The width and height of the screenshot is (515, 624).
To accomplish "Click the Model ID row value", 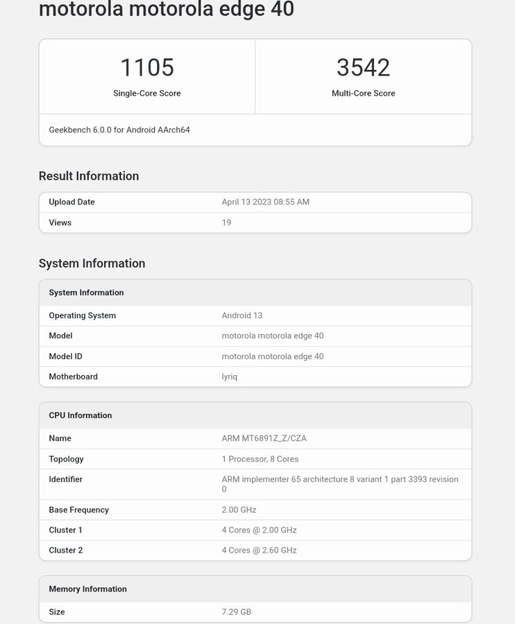I will point(273,356).
